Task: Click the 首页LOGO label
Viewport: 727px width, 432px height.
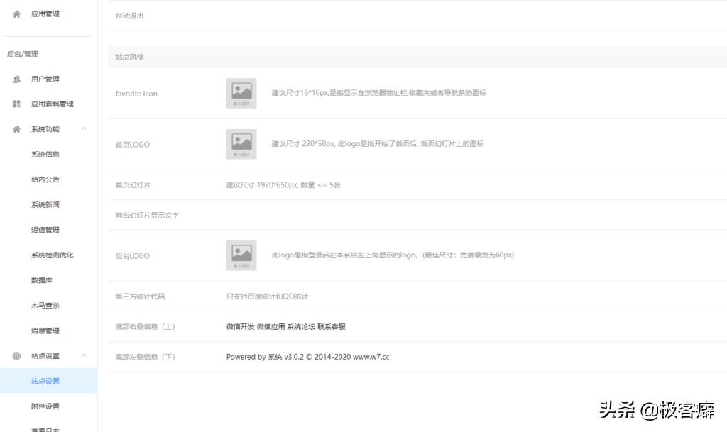Action: (132, 145)
